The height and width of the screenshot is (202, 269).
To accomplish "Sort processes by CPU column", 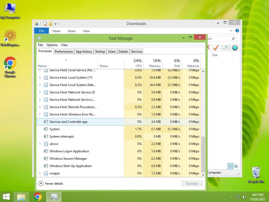I will pos(134,63).
